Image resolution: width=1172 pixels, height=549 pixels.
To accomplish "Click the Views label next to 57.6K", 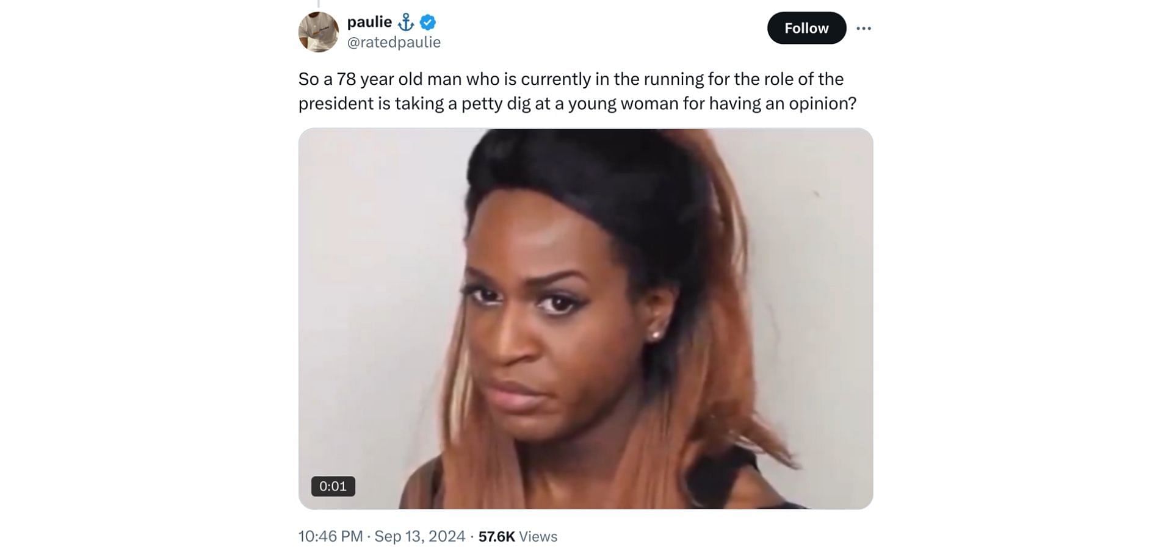I will pos(538,536).
